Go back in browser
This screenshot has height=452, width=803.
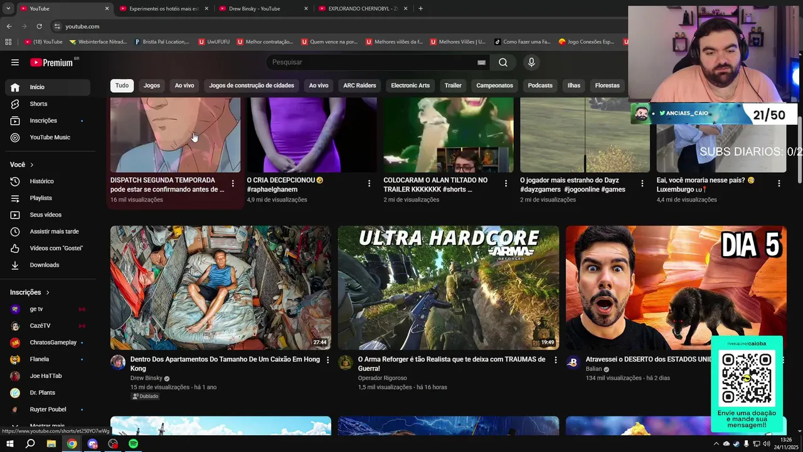(9, 26)
